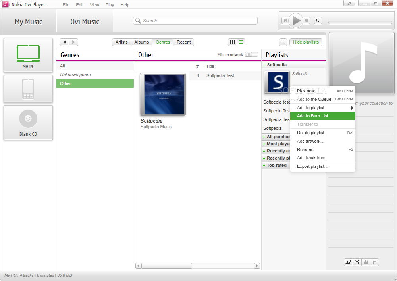Image resolution: width=397 pixels, height=281 pixels.
Task: Collapse the Softpedia playlist group
Action: (x=264, y=65)
